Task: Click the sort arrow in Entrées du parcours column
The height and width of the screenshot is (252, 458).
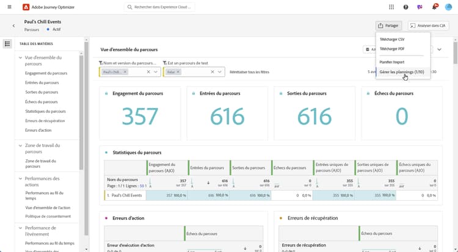Action: (x=208, y=183)
